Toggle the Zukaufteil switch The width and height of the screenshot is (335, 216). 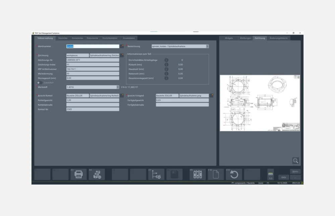pyautogui.click(x=40, y=82)
